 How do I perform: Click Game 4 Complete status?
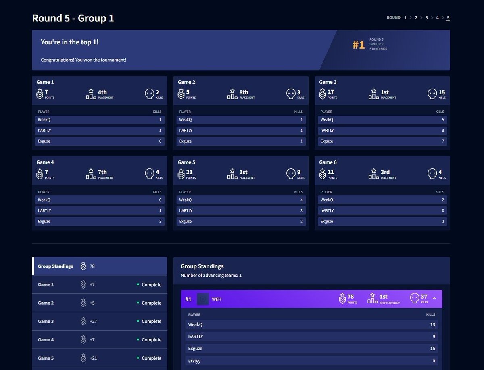(149, 340)
